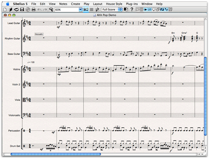Toggle the Ideas lightbulb window
209x159 pixels.
pyautogui.click(x=154, y=9)
